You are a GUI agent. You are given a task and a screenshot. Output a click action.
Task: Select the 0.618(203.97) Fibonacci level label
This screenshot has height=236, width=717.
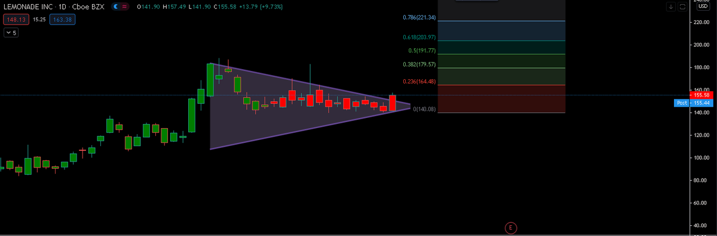419,38
